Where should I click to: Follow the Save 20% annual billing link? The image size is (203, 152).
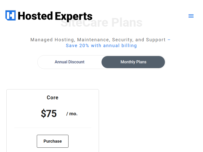pos(101,46)
